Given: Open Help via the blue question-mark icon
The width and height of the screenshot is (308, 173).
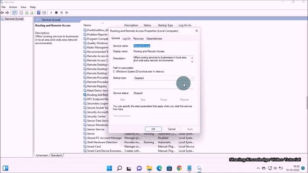Looking at the screenshot, I should pos(38,12).
